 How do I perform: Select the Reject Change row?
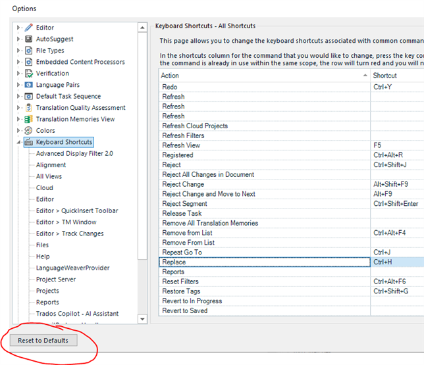click(265, 184)
